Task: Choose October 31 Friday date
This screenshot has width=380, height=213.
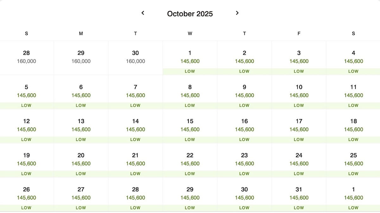Action: coord(299,195)
